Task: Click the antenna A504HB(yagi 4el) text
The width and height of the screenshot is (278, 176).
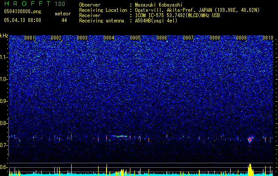Action: [156, 21]
